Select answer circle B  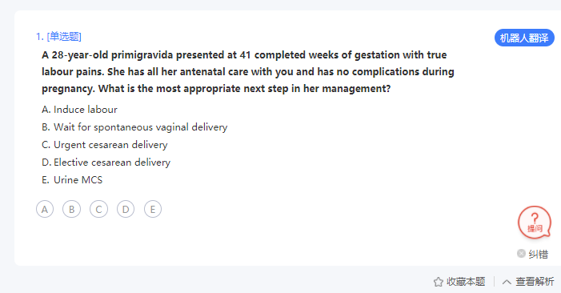pyautogui.click(x=71, y=209)
